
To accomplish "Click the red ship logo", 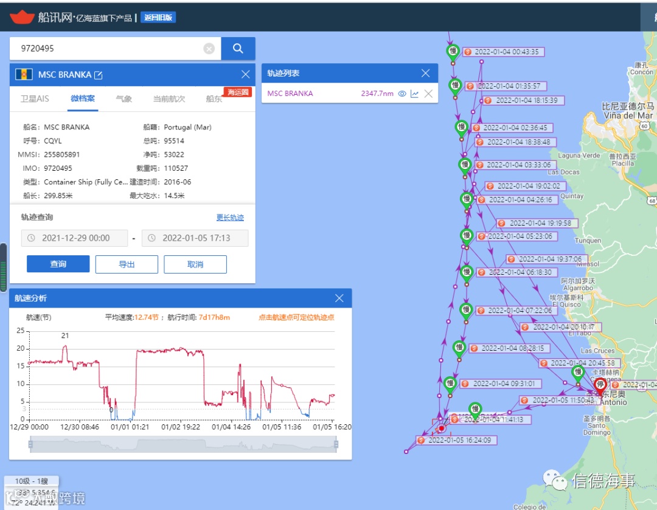I will (22, 17).
